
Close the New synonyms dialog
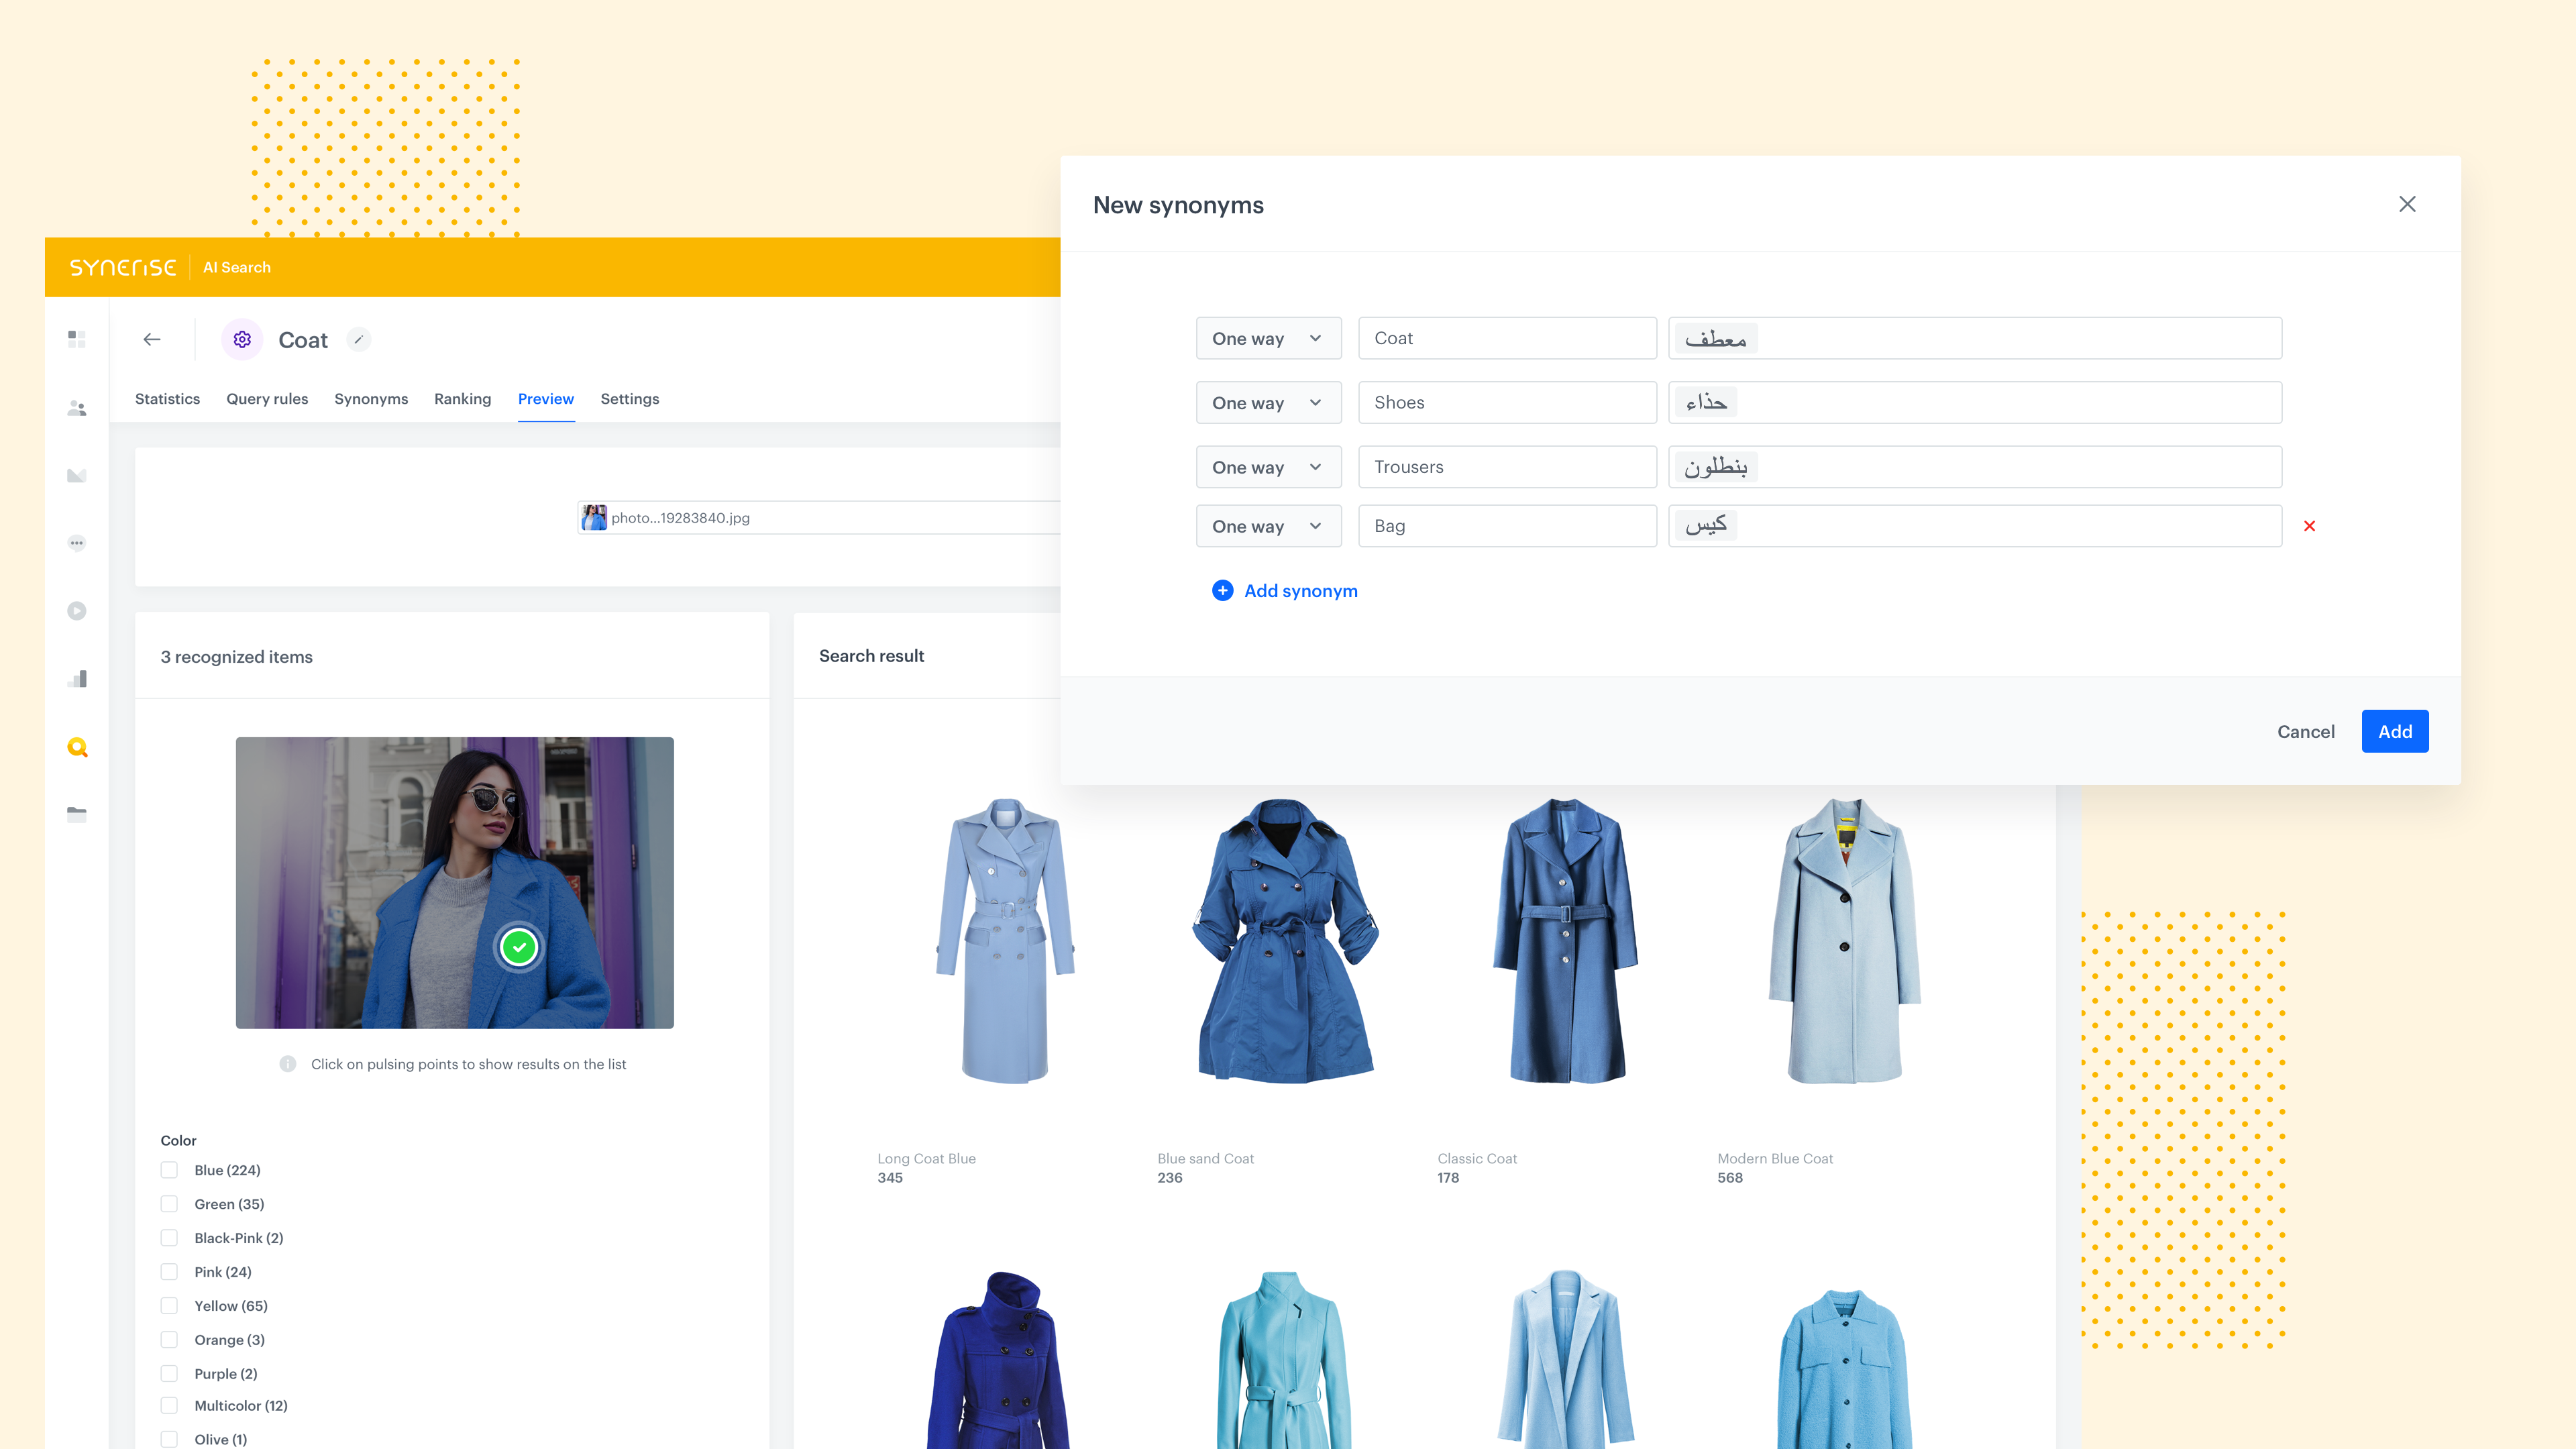click(2407, 204)
